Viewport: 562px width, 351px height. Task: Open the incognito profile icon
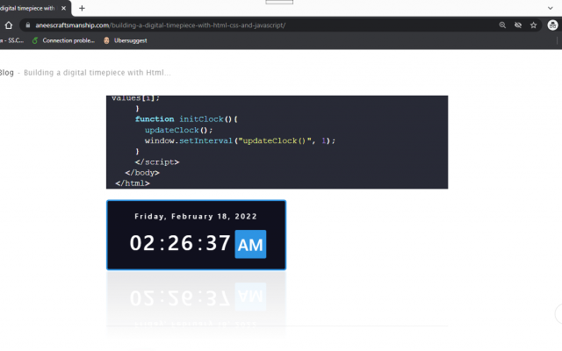click(x=552, y=25)
